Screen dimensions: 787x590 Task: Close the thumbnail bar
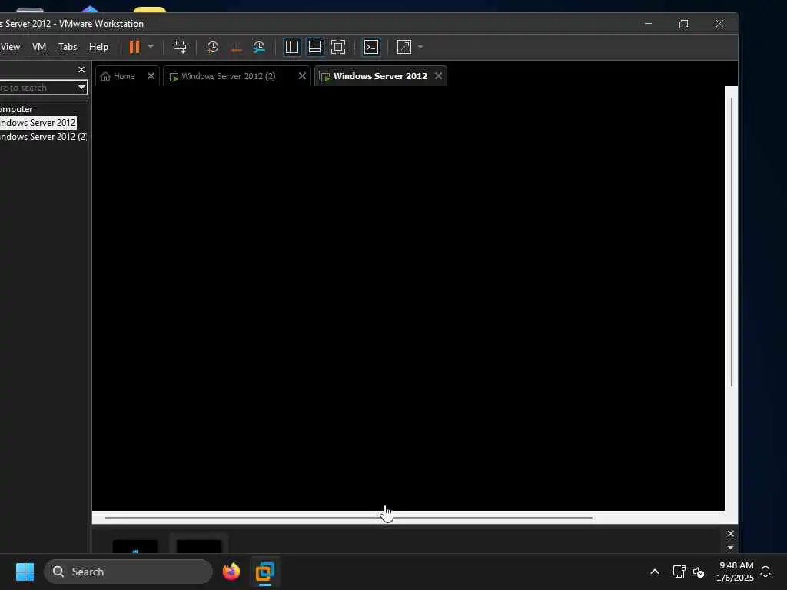click(x=731, y=533)
